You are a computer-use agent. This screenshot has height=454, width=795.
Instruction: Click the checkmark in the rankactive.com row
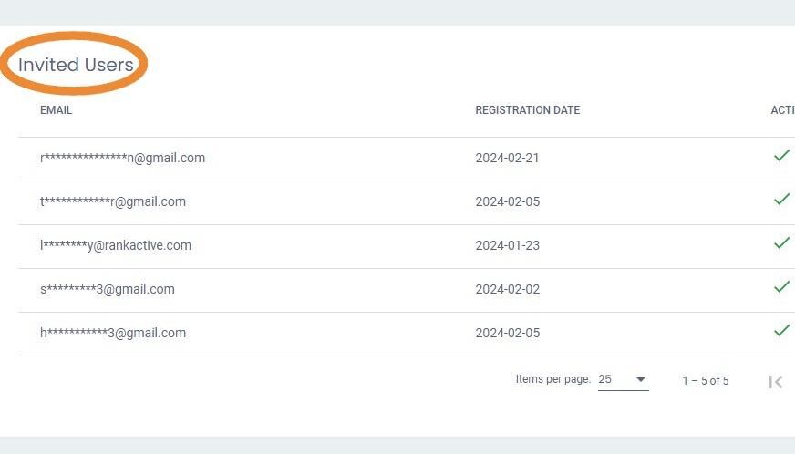pos(782,243)
